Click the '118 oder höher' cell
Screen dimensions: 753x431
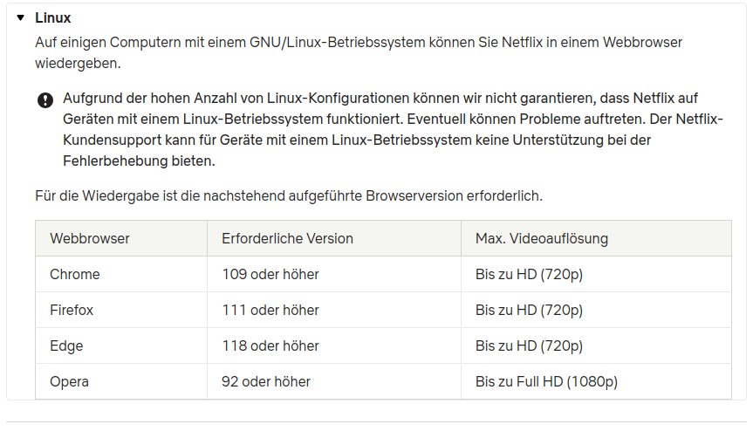334,345
